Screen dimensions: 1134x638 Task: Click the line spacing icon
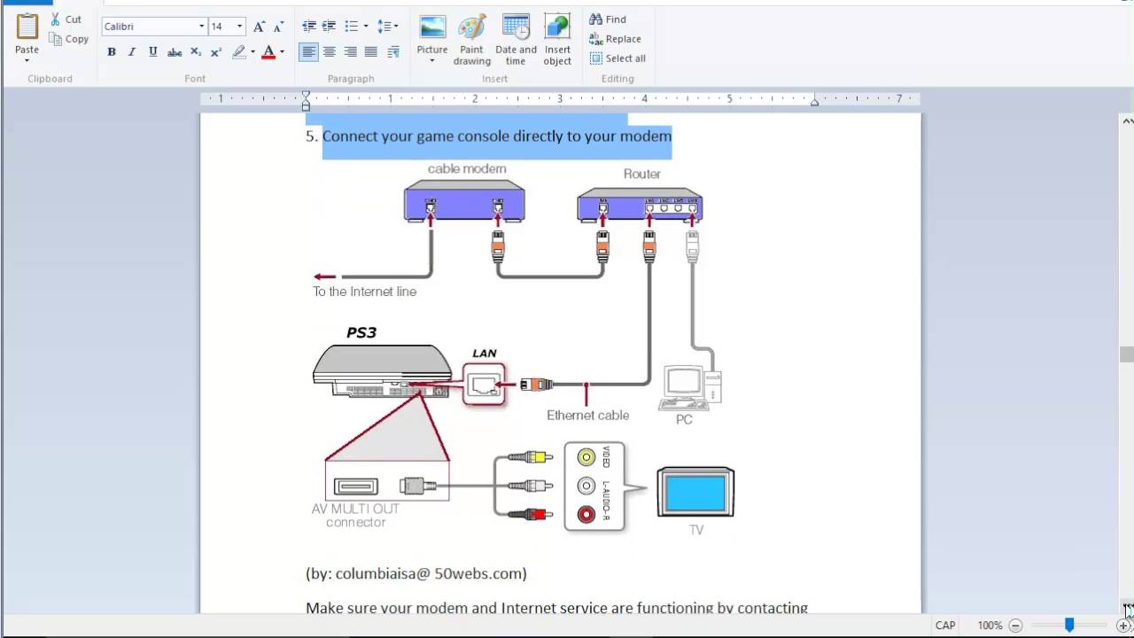[x=384, y=27]
